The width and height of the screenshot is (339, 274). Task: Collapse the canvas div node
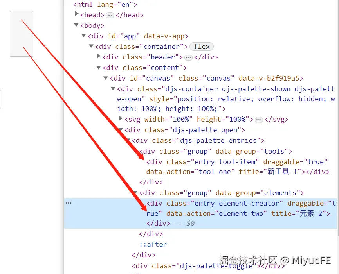106,78
